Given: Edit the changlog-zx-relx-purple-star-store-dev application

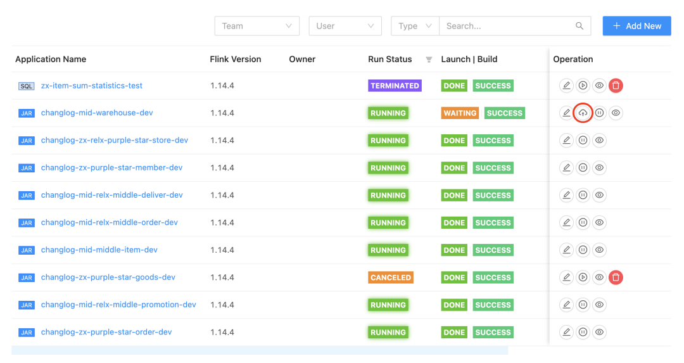Looking at the screenshot, I should pyautogui.click(x=566, y=141).
